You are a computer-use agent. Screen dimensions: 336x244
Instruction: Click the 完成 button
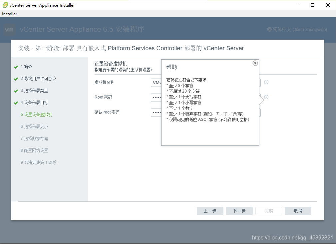point(268,211)
